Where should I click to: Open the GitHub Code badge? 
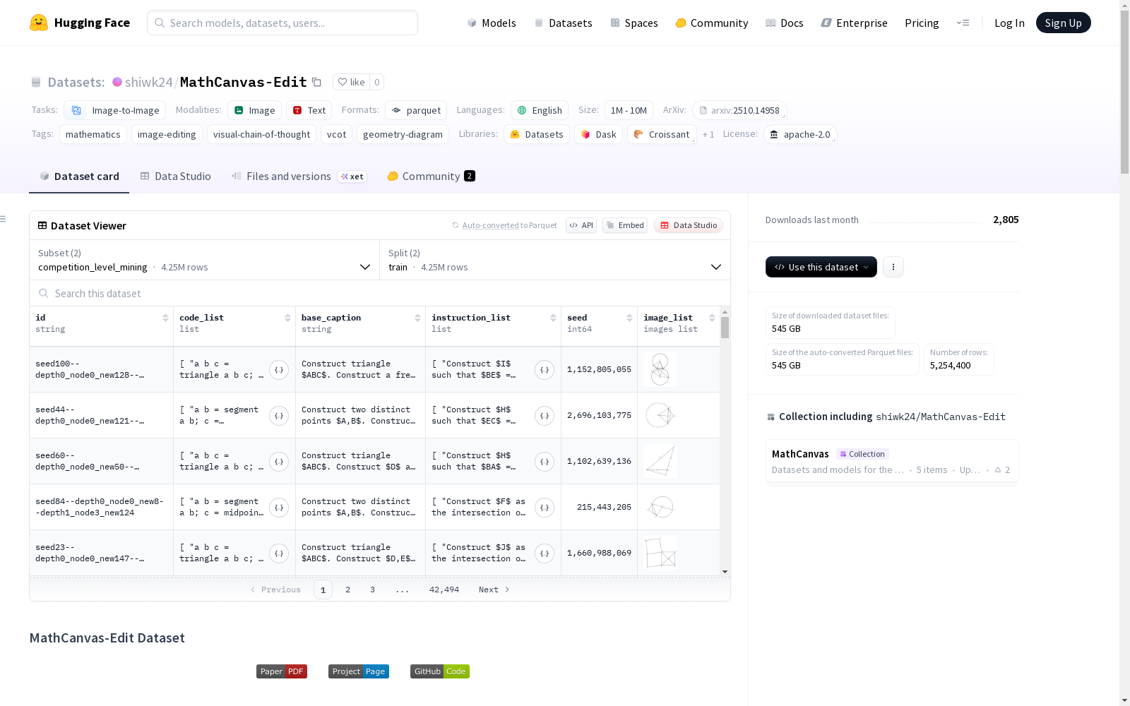click(x=440, y=671)
